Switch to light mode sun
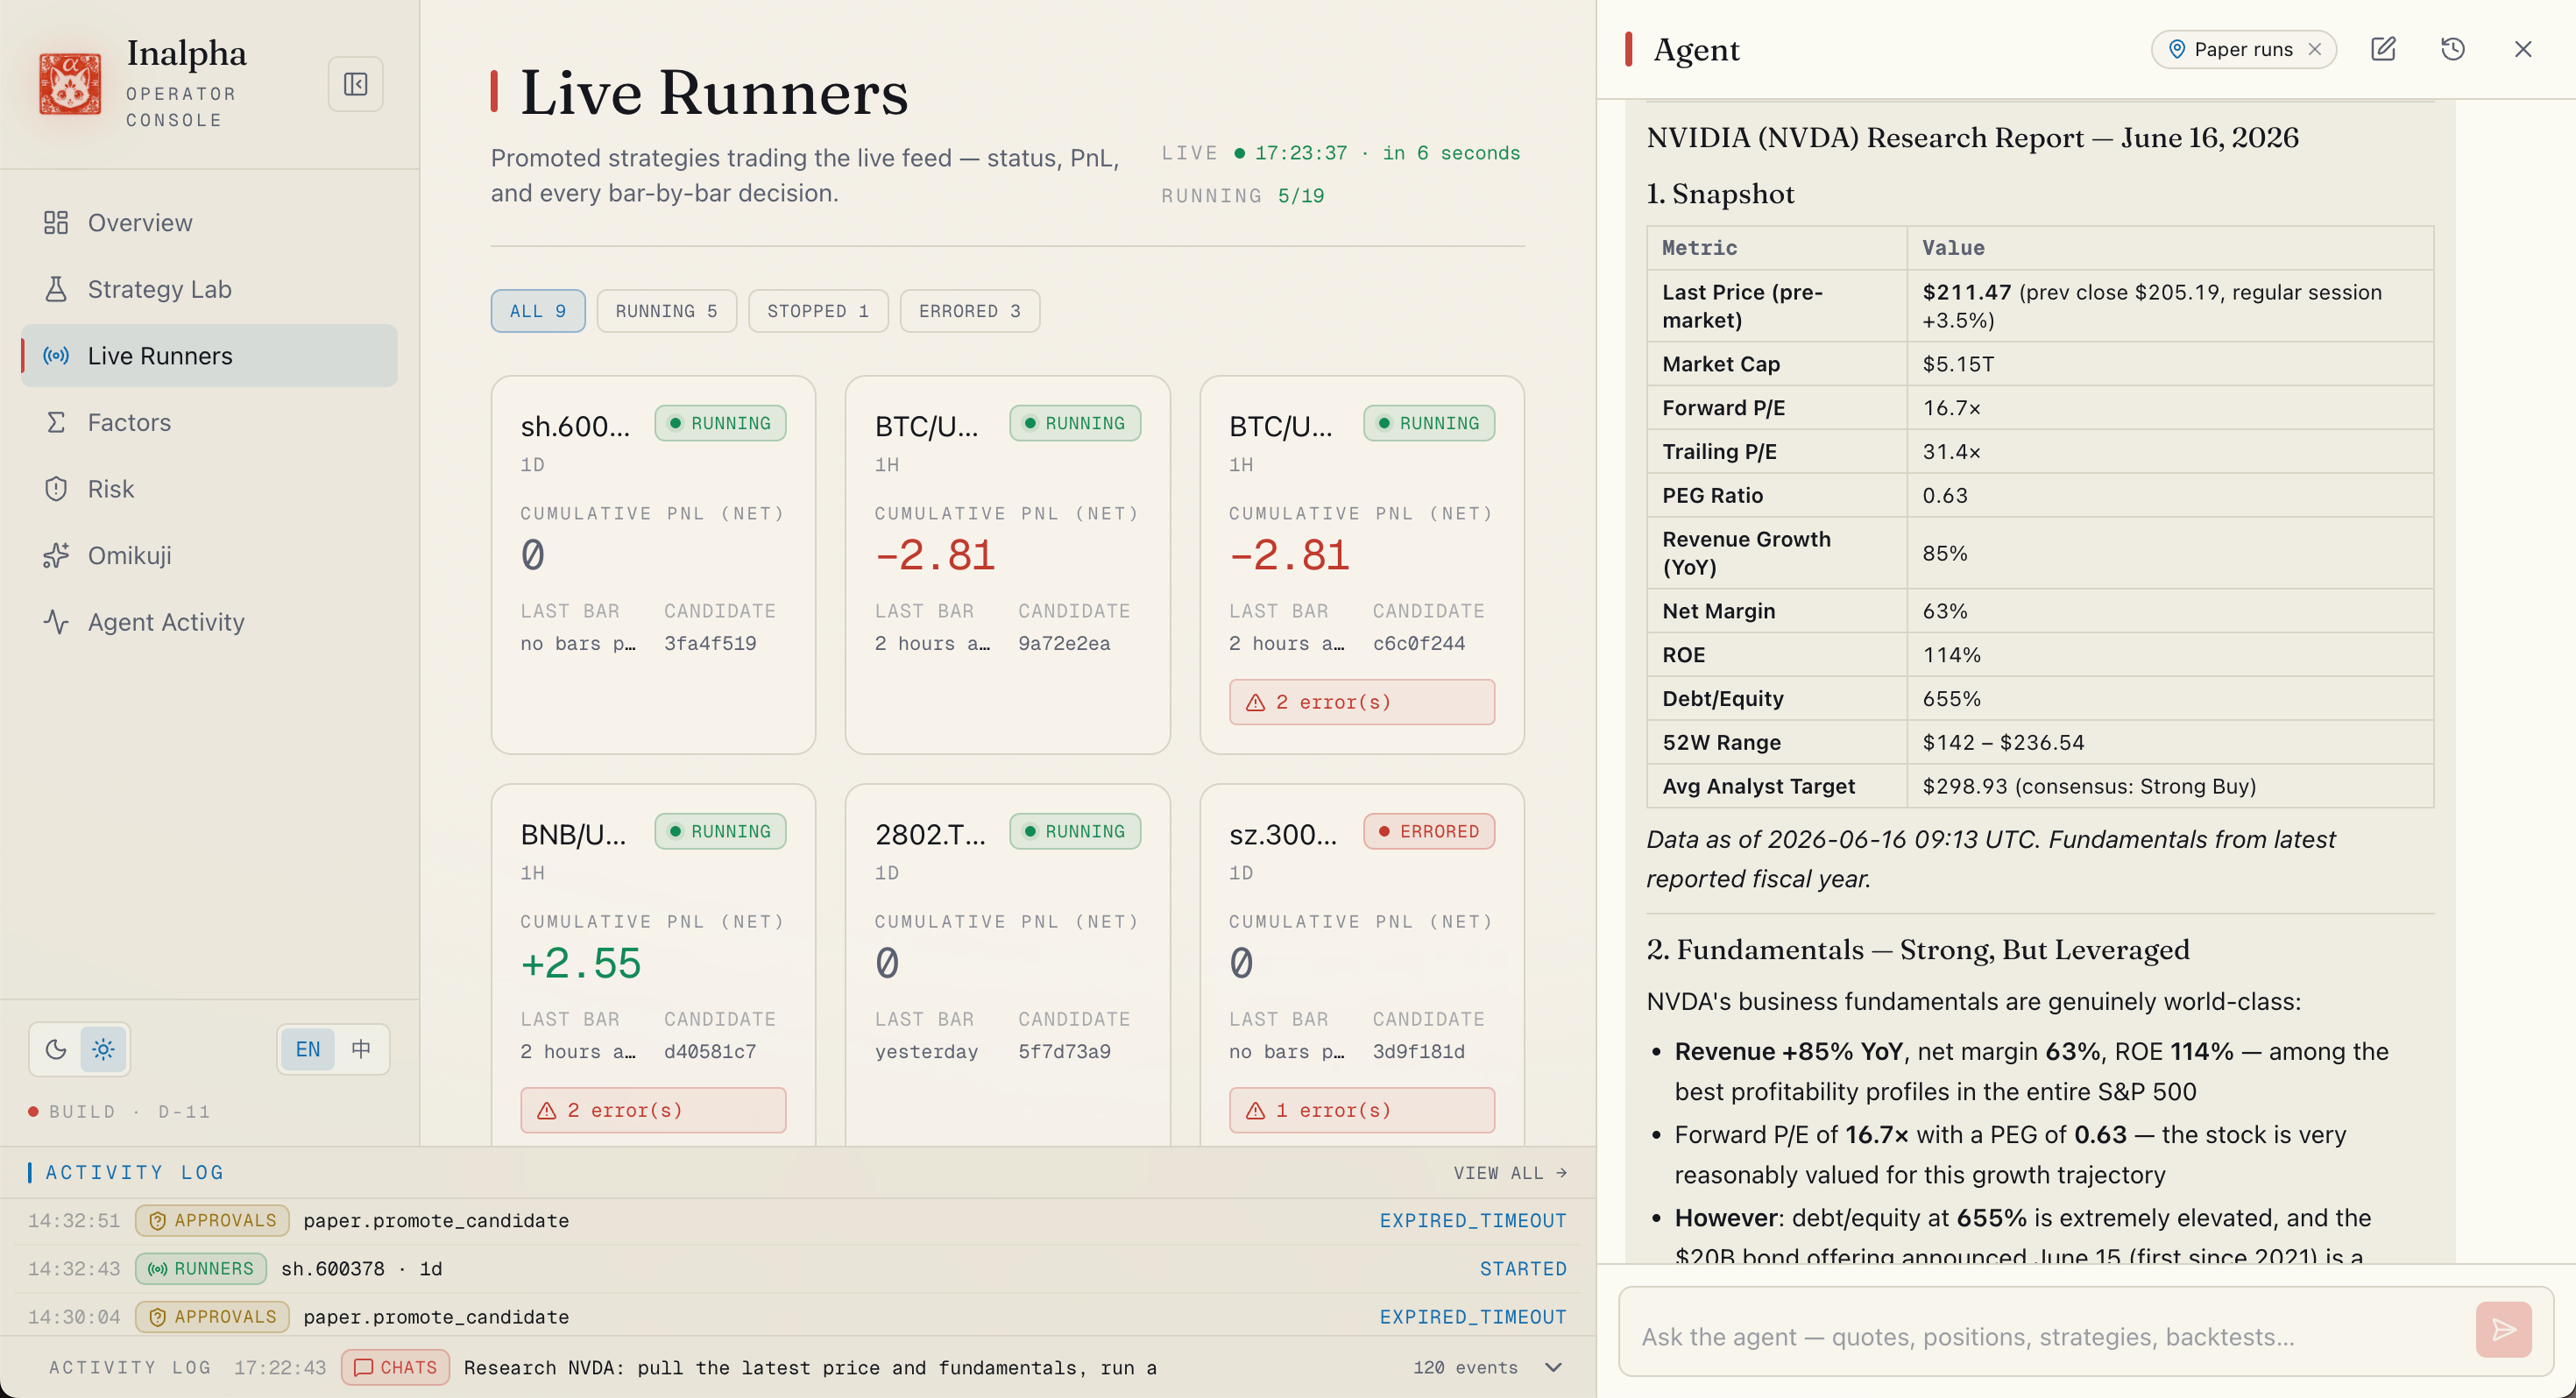 pos(103,1049)
